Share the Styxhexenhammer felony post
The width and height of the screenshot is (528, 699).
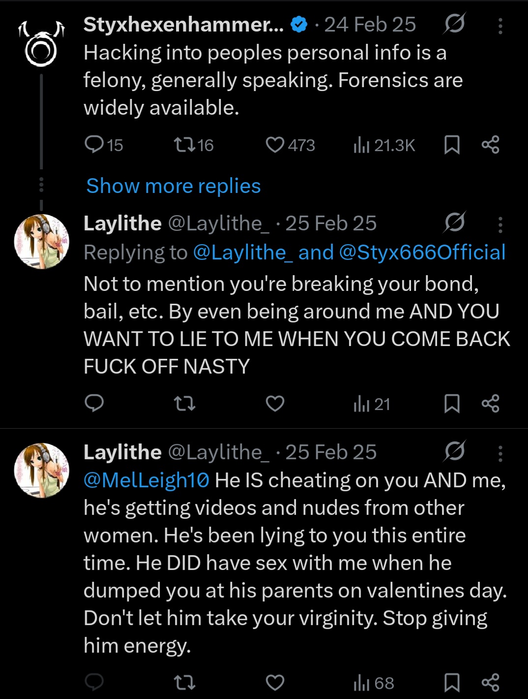point(490,145)
